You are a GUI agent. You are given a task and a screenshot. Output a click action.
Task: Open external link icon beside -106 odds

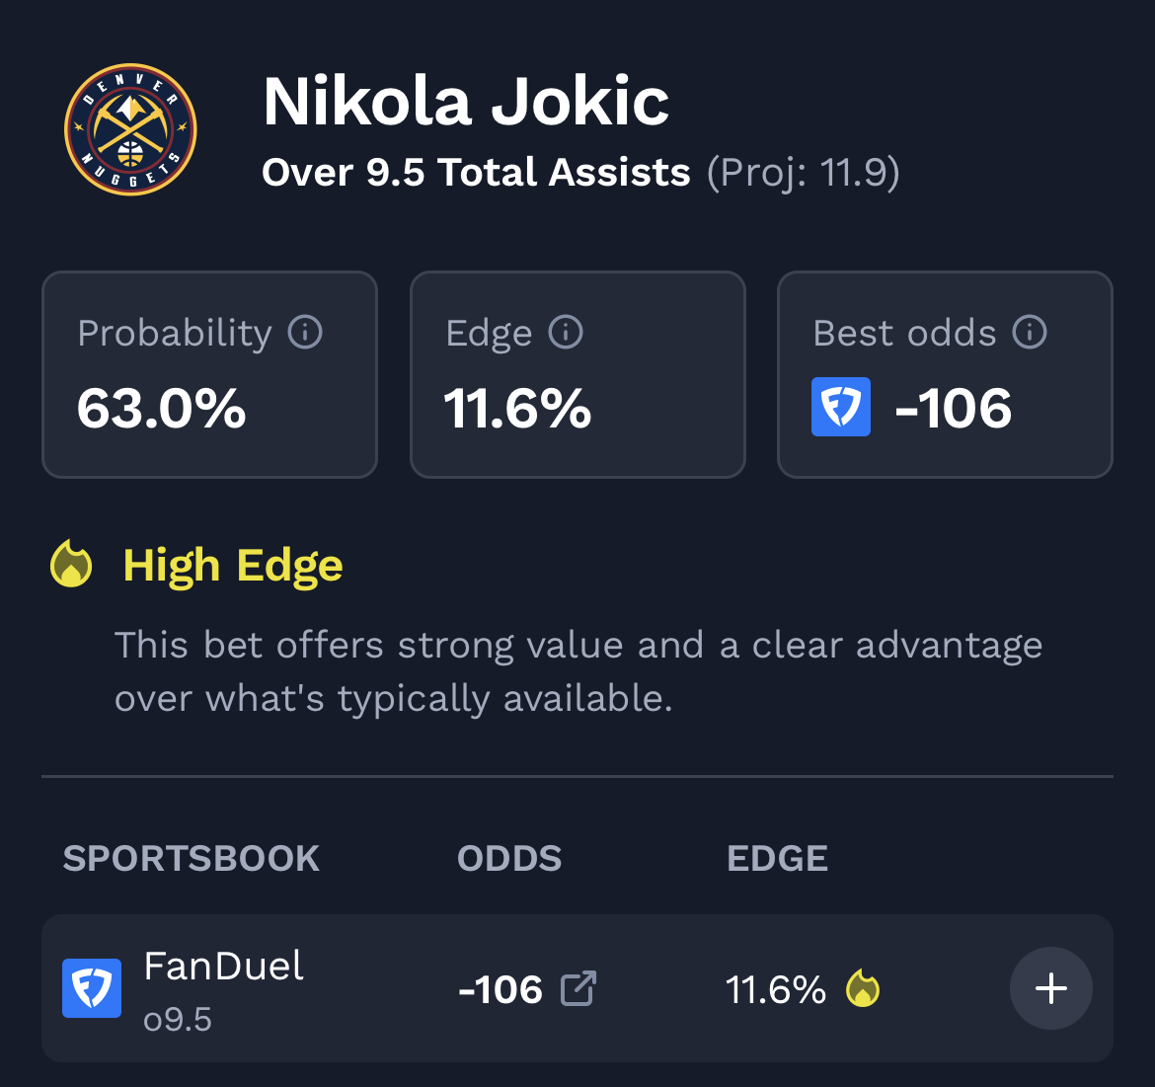pyautogui.click(x=578, y=988)
